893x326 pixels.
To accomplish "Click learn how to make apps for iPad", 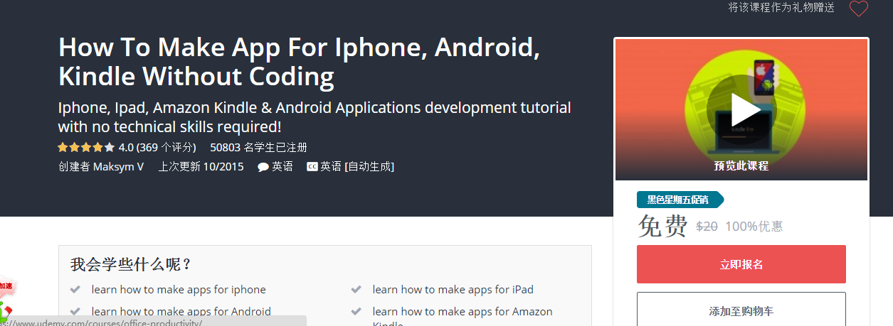I will point(453,290).
